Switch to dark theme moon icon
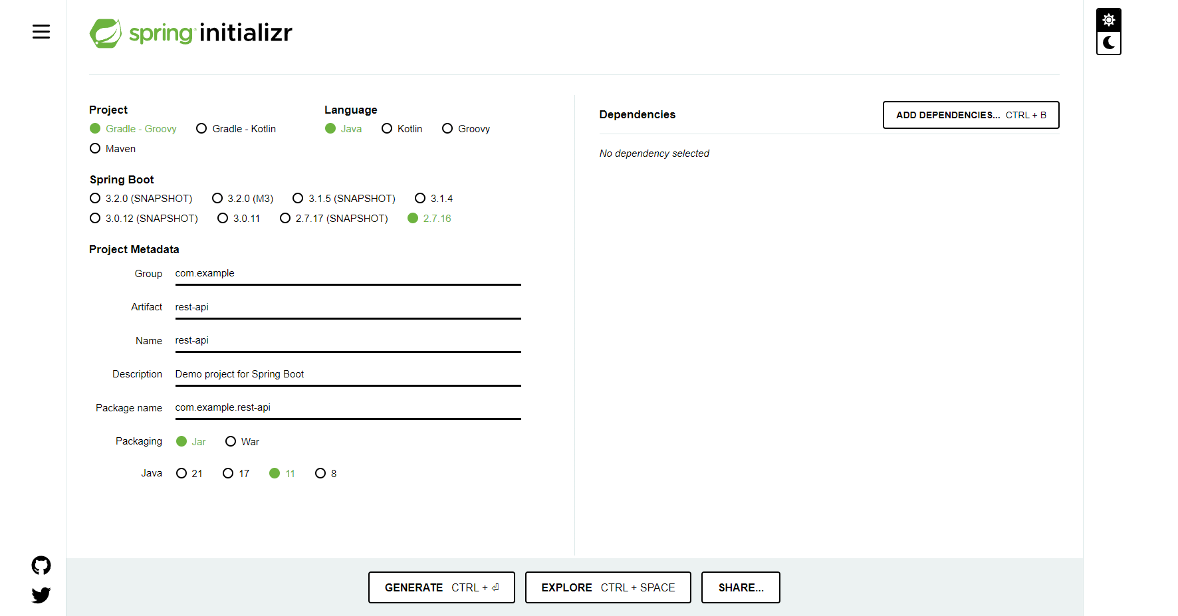Viewport: 1178px width, 616px height. tap(1108, 43)
